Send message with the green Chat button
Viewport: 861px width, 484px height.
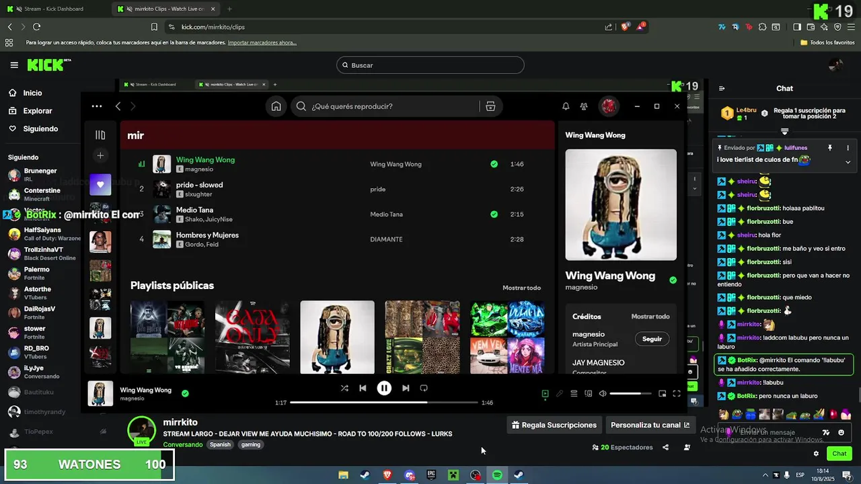839,454
